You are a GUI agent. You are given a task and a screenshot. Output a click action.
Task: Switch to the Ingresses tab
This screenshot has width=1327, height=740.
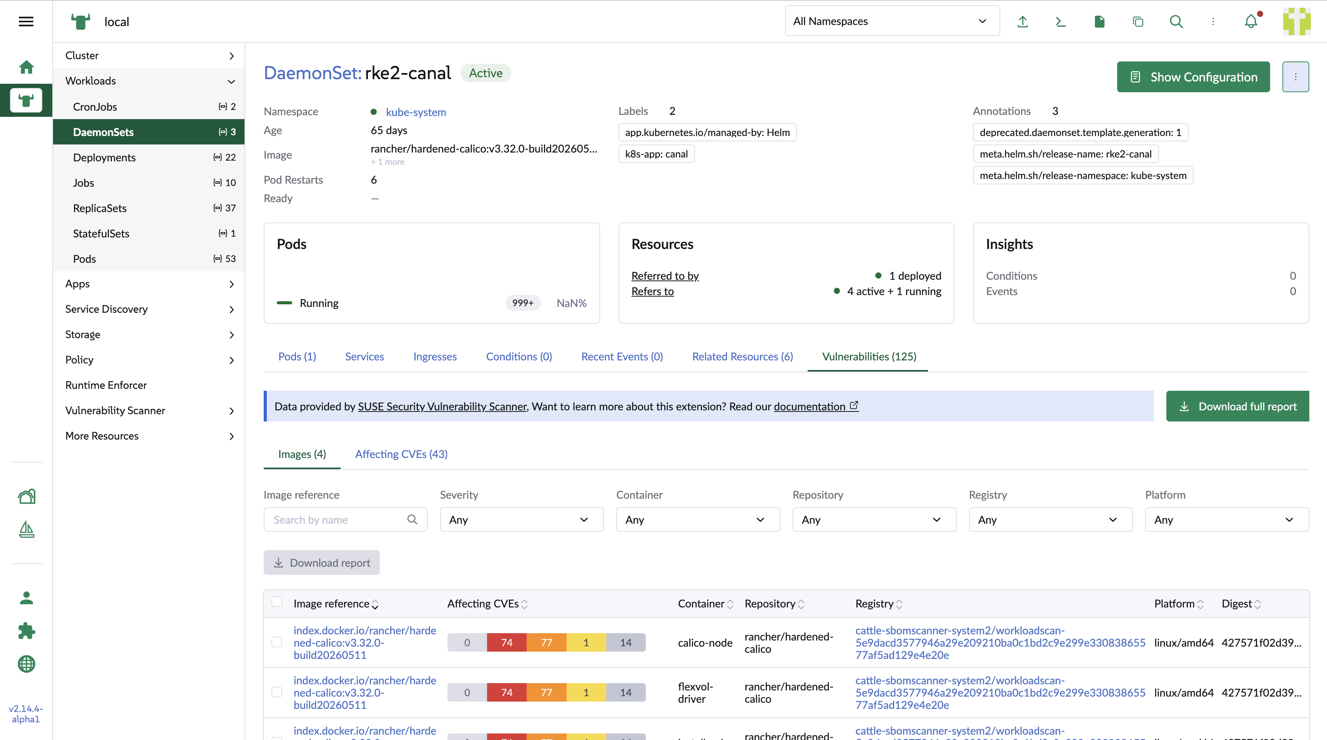[435, 356]
